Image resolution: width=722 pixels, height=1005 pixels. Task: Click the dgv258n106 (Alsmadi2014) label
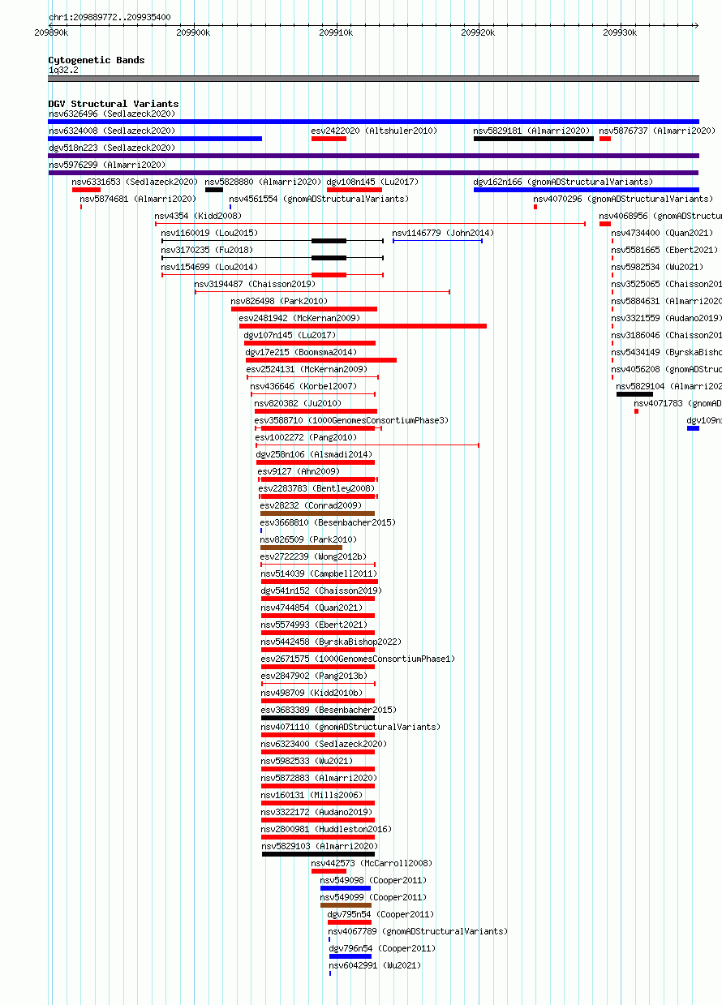pos(314,454)
